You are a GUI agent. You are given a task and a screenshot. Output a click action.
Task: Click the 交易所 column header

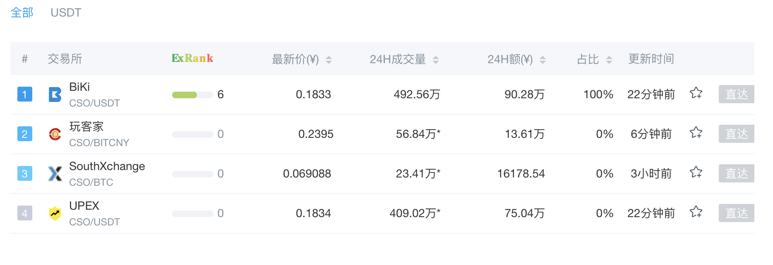click(65, 59)
